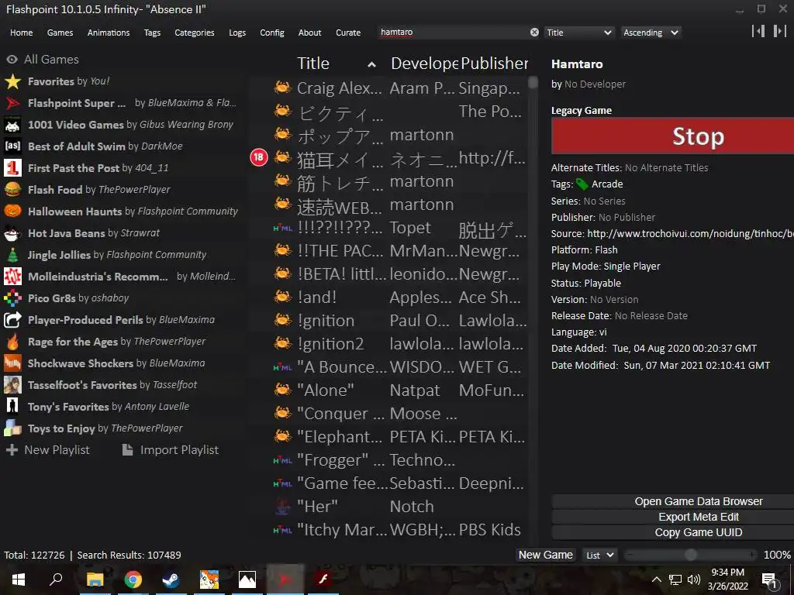Open File Explorer from the taskbar
The width and height of the screenshot is (794, 595).
coord(95,580)
